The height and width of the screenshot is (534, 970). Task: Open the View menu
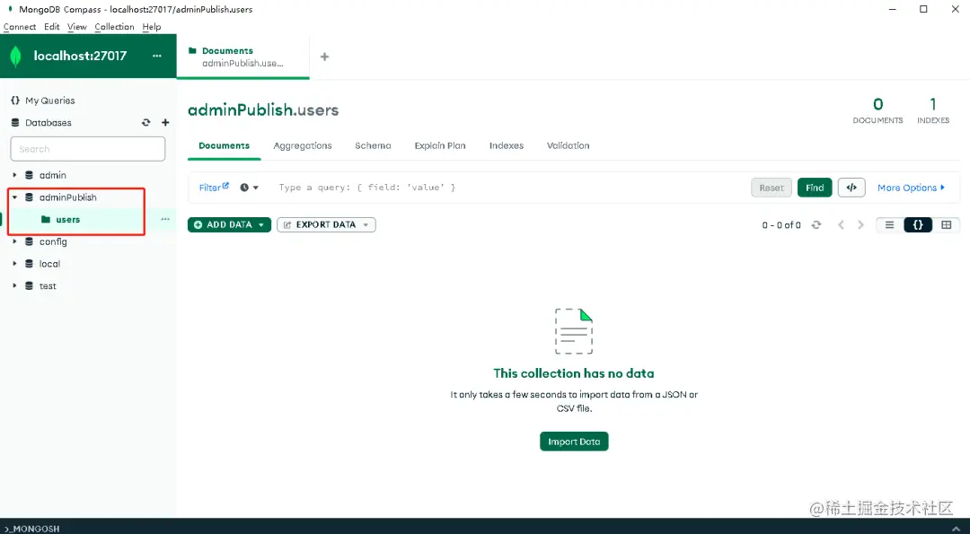coord(77,27)
